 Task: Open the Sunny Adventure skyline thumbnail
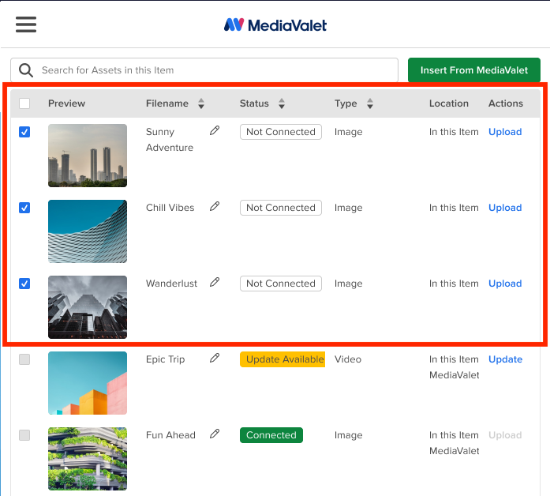tap(88, 156)
